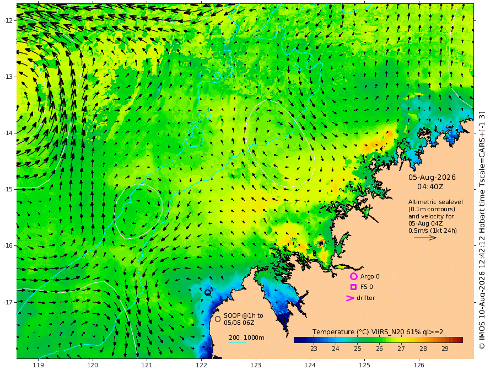Click the longitude label 121
The image size is (485, 375).
147,365
